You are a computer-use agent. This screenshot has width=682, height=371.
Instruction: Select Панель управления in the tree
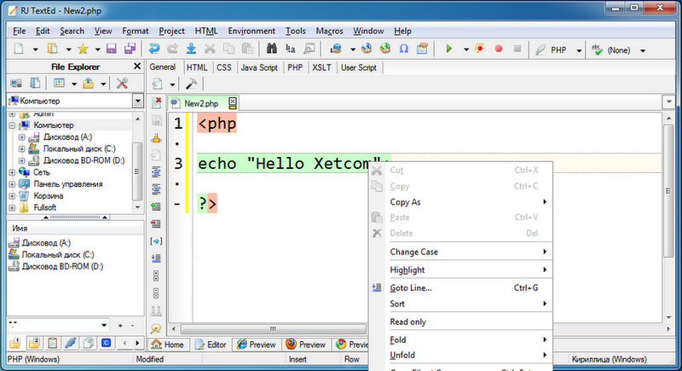(68, 184)
